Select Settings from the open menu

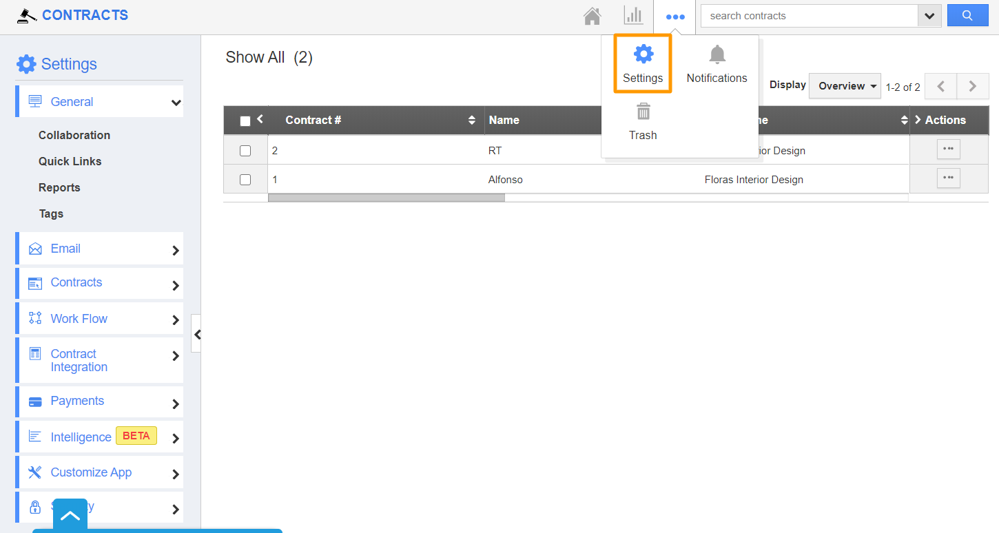point(642,63)
